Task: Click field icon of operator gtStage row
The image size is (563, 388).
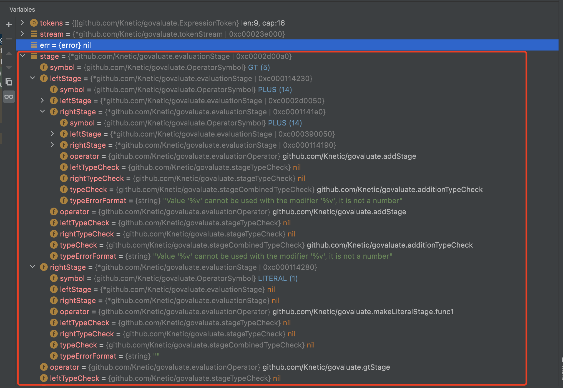Action: 44,367
